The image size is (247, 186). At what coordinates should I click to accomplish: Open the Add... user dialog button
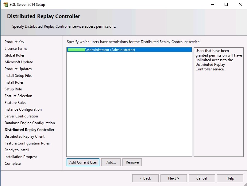(111, 162)
